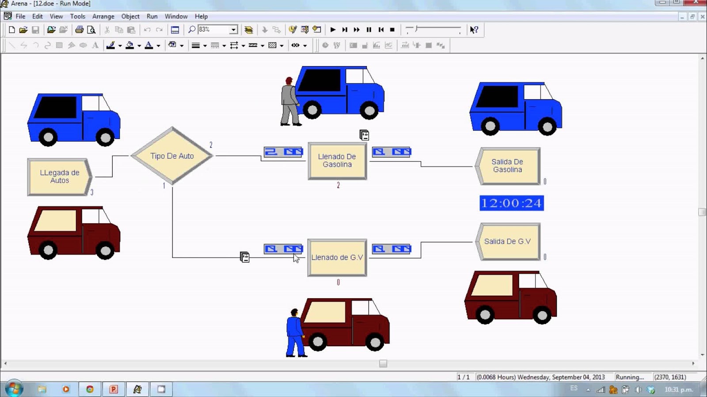Open Print Preview from the toolbar
This screenshot has height=397, width=707.
(91, 30)
